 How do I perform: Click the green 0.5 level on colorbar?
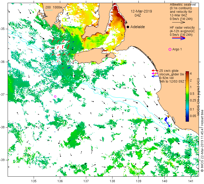click(x=187, y=94)
